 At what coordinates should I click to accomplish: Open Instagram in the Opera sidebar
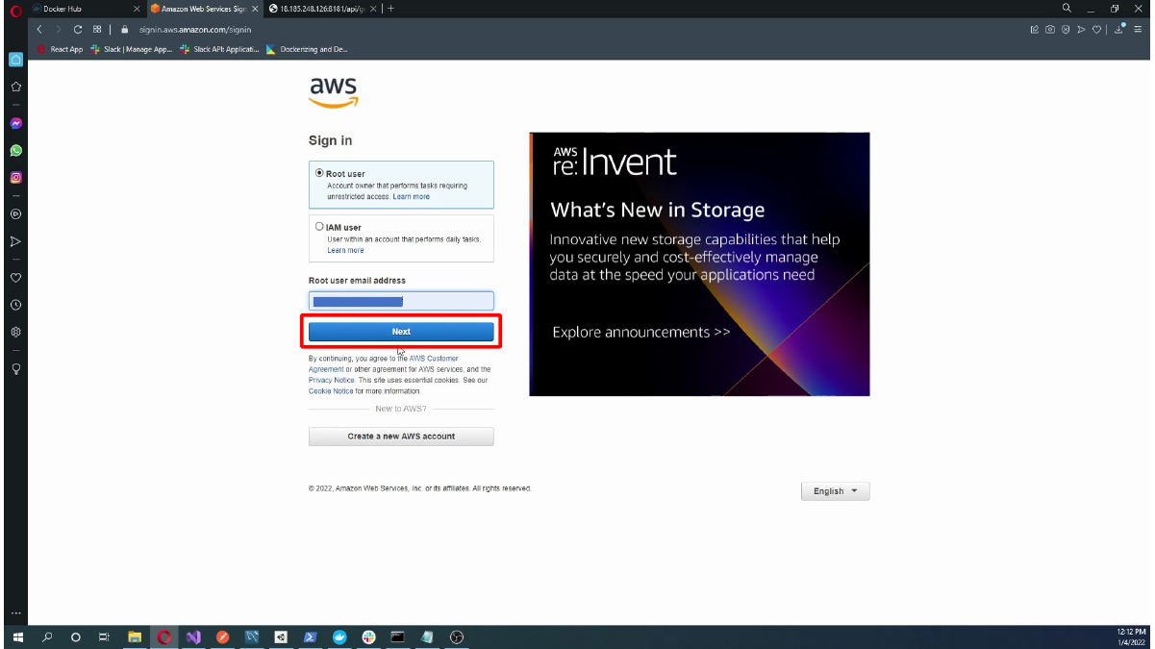[15, 178]
